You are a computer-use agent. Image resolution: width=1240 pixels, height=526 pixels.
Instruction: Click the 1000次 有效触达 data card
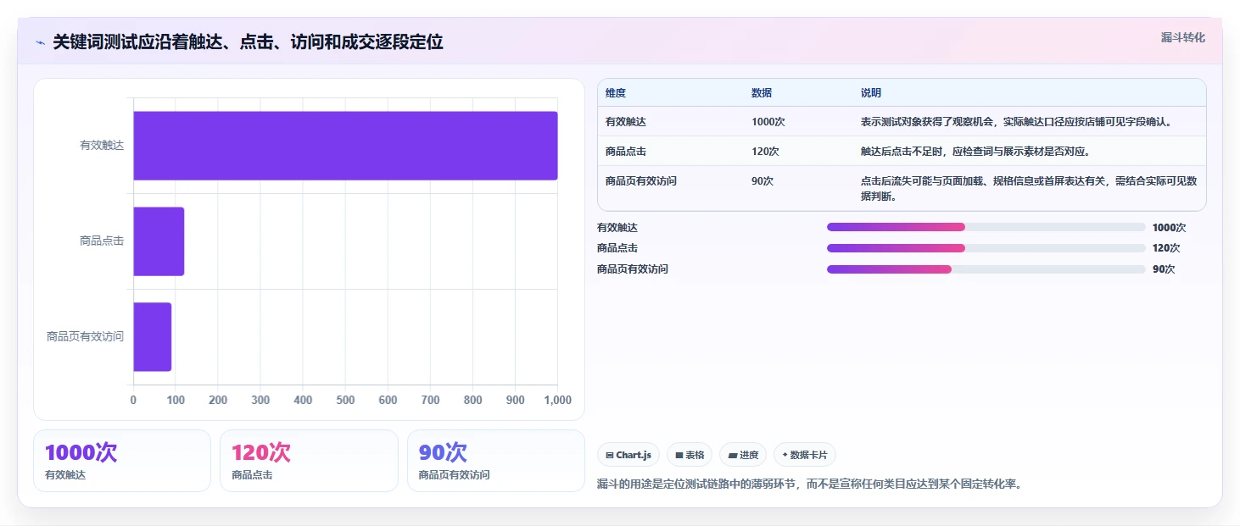pos(122,461)
